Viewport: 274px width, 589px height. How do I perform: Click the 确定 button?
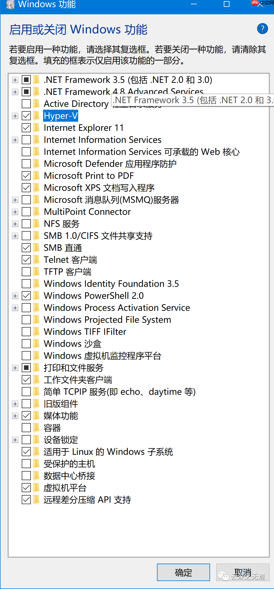click(183, 572)
